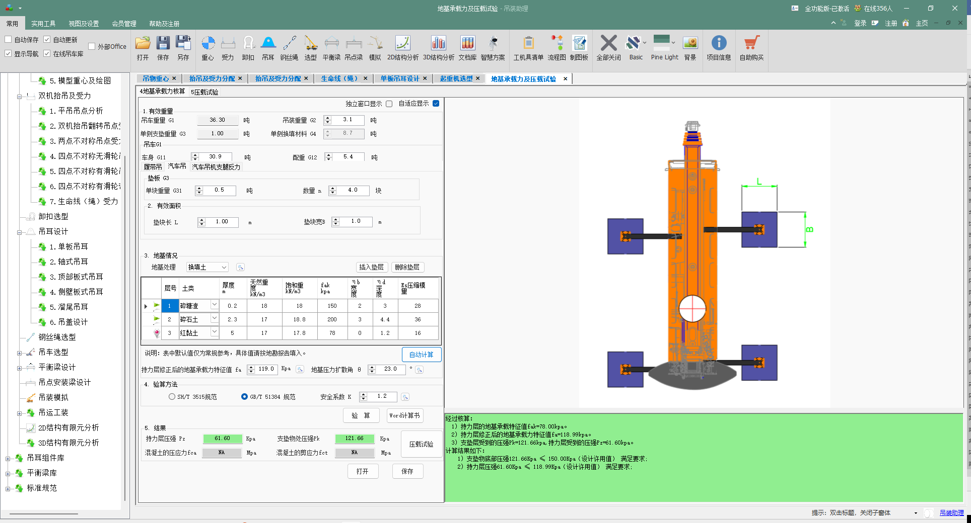The width and height of the screenshot is (971, 523).
Task: Open the 地基处理 换填土 dropdown
Action: coord(207,267)
